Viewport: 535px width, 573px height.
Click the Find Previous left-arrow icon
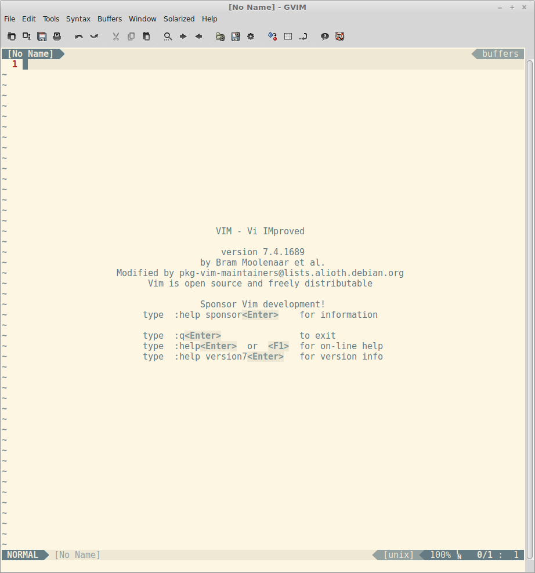198,37
